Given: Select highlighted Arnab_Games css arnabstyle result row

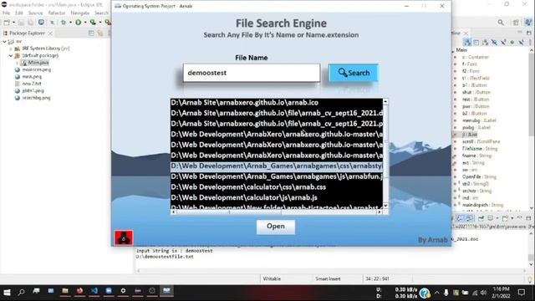Looking at the screenshot, I should [x=277, y=166].
